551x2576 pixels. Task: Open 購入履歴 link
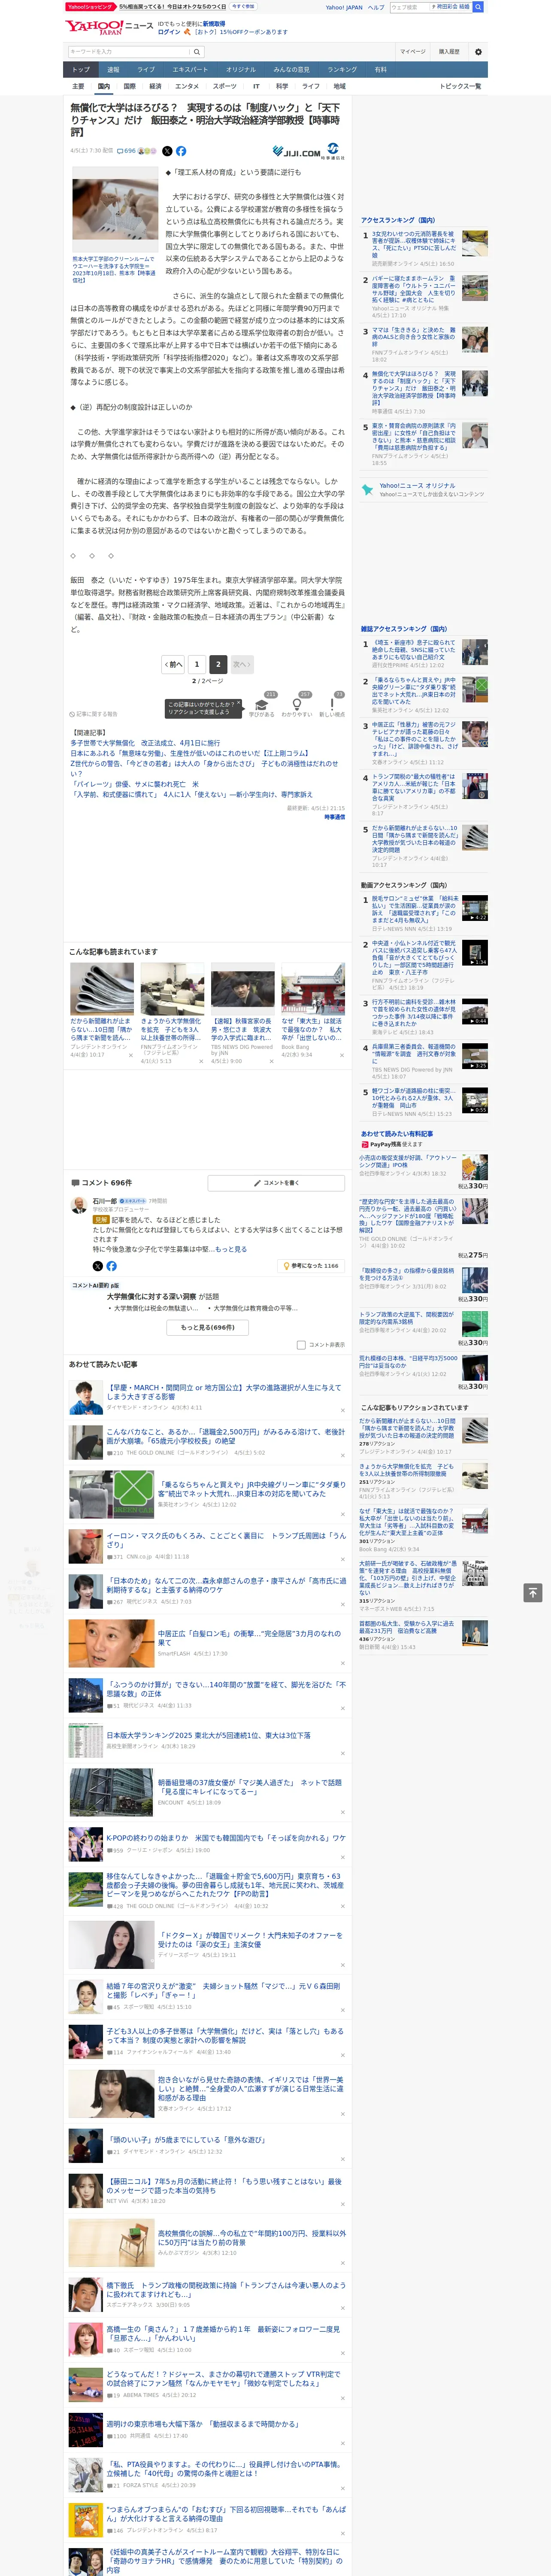pos(449,51)
